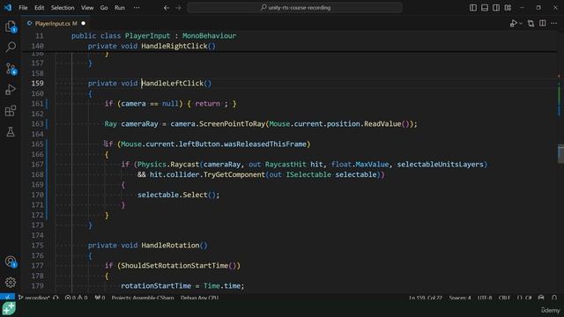
Task: Open the Go menu
Action: coord(104,8)
